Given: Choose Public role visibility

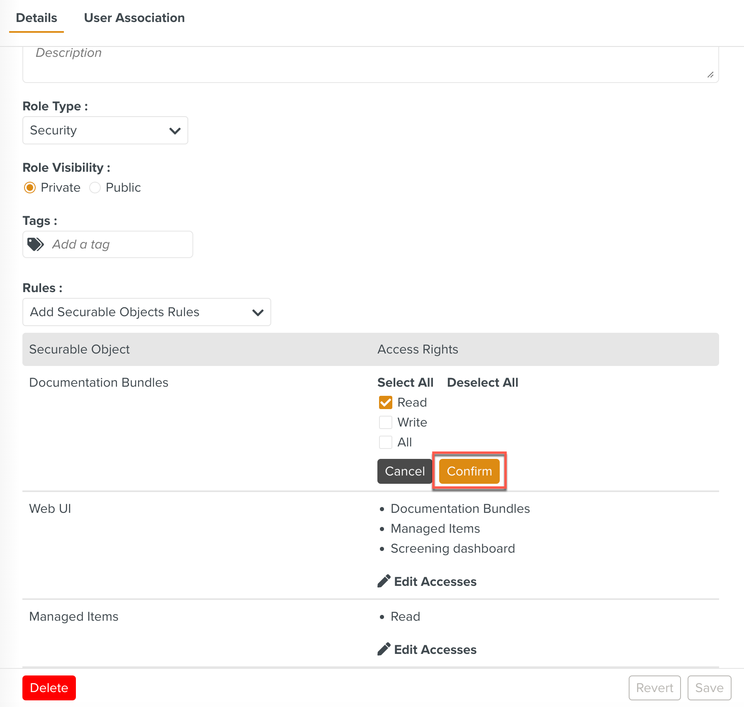Looking at the screenshot, I should (x=95, y=188).
